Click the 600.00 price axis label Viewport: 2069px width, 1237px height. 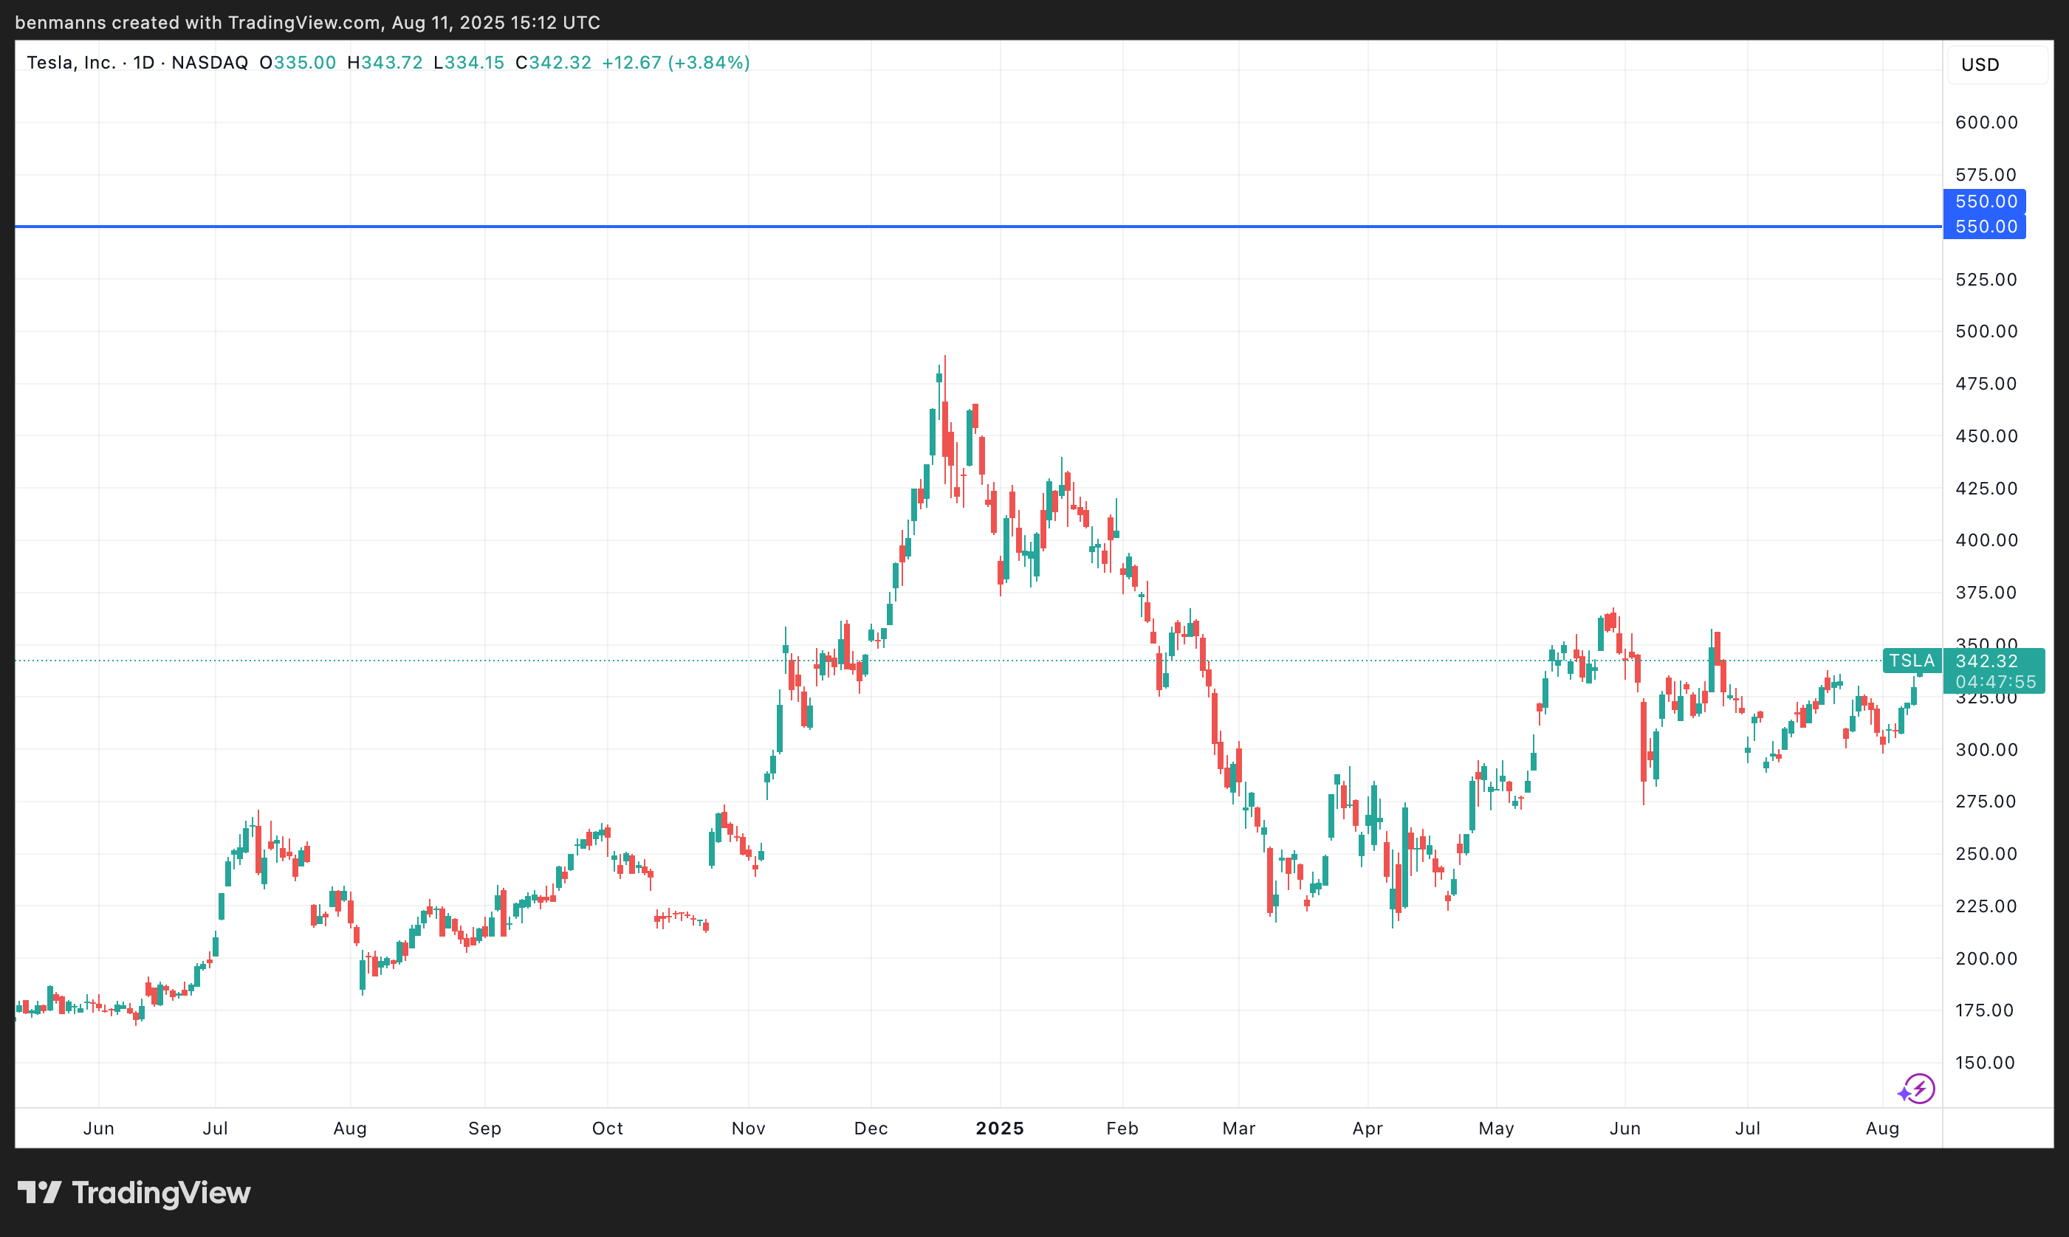(x=1986, y=123)
